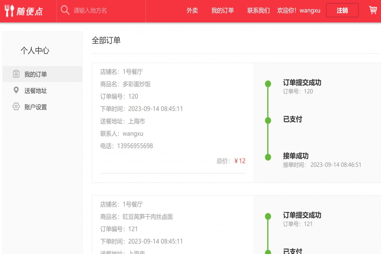Open the shopping cart icon
The height and width of the screenshot is (254, 381).
[373, 10]
